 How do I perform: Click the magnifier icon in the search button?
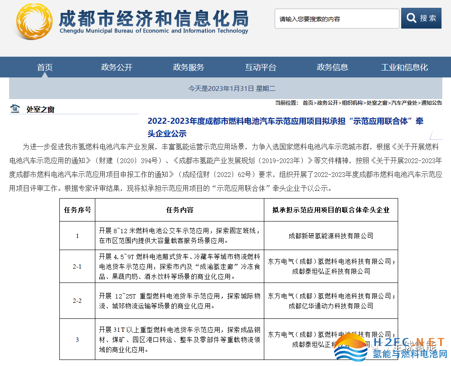411,18
